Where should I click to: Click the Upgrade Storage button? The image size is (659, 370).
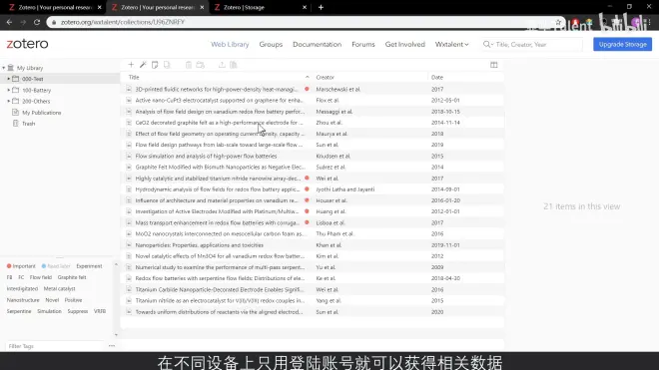(622, 44)
